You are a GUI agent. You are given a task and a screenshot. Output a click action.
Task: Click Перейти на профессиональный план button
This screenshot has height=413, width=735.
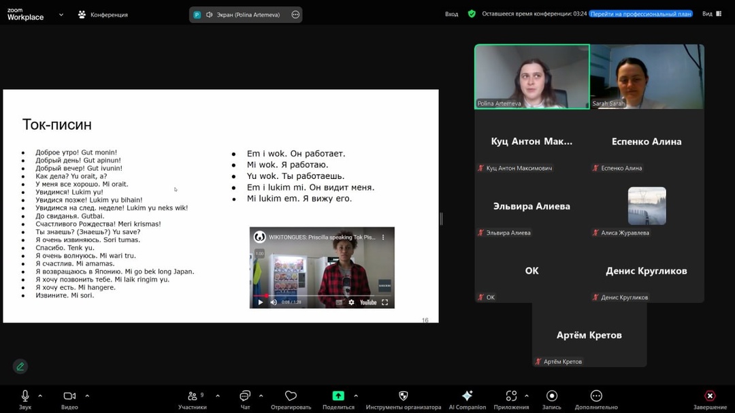click(x=640, y=14)
